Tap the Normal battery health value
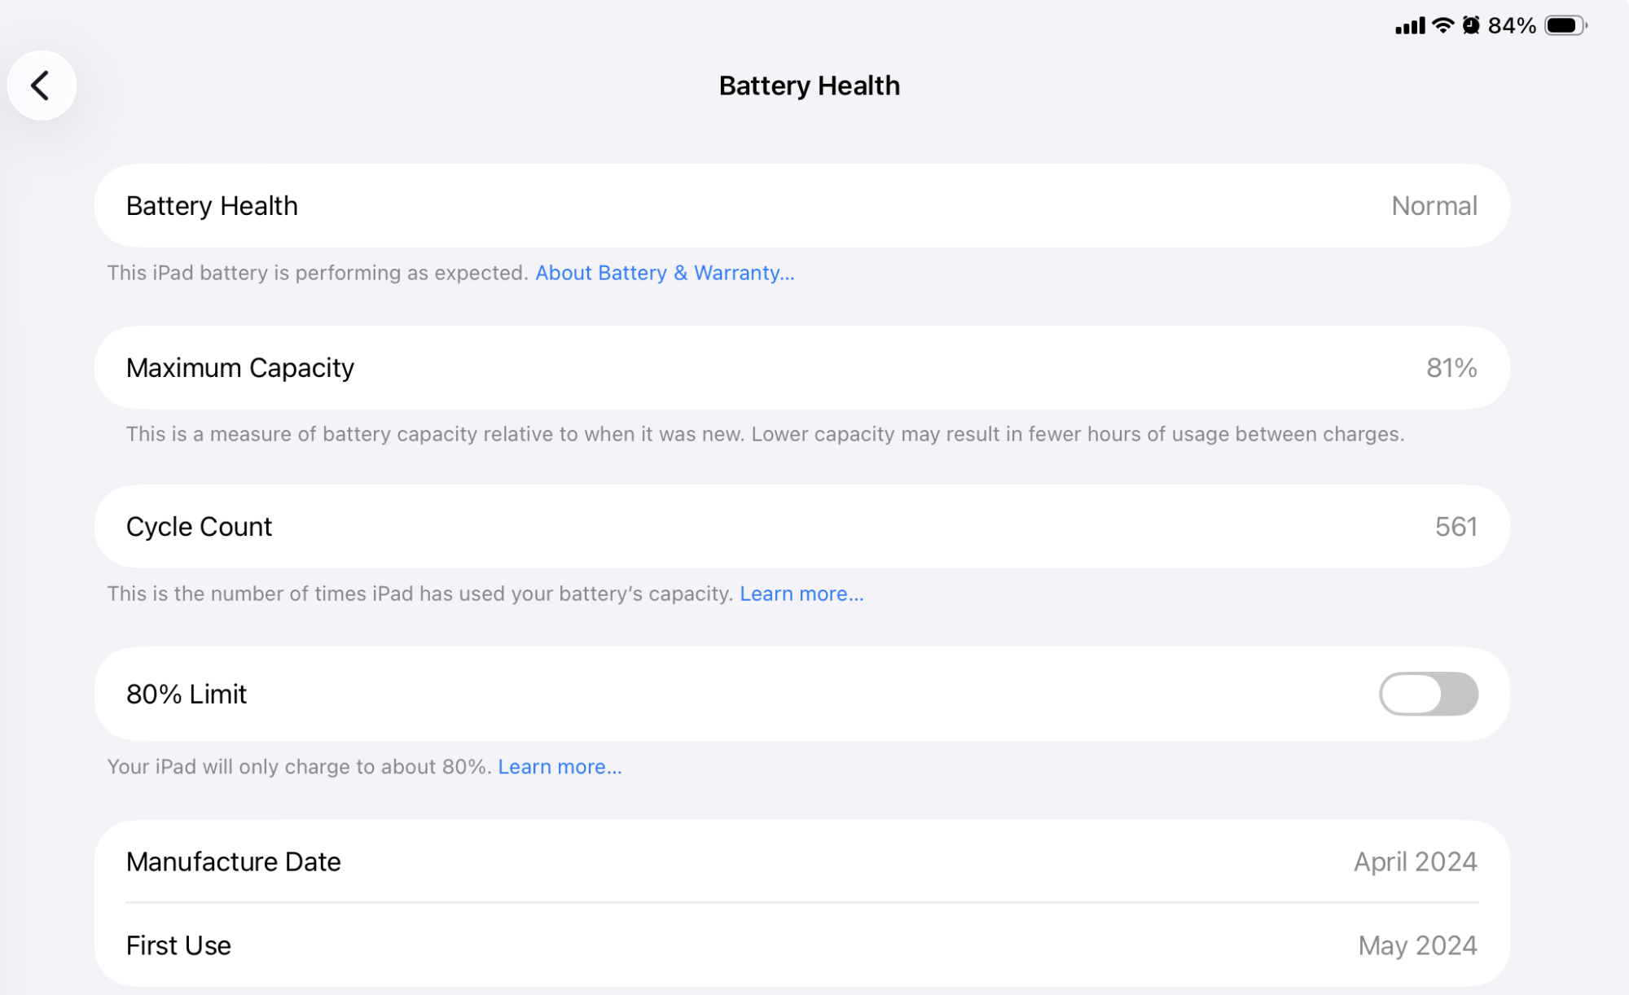The image size is (1629, 995). click(1434, 206)
